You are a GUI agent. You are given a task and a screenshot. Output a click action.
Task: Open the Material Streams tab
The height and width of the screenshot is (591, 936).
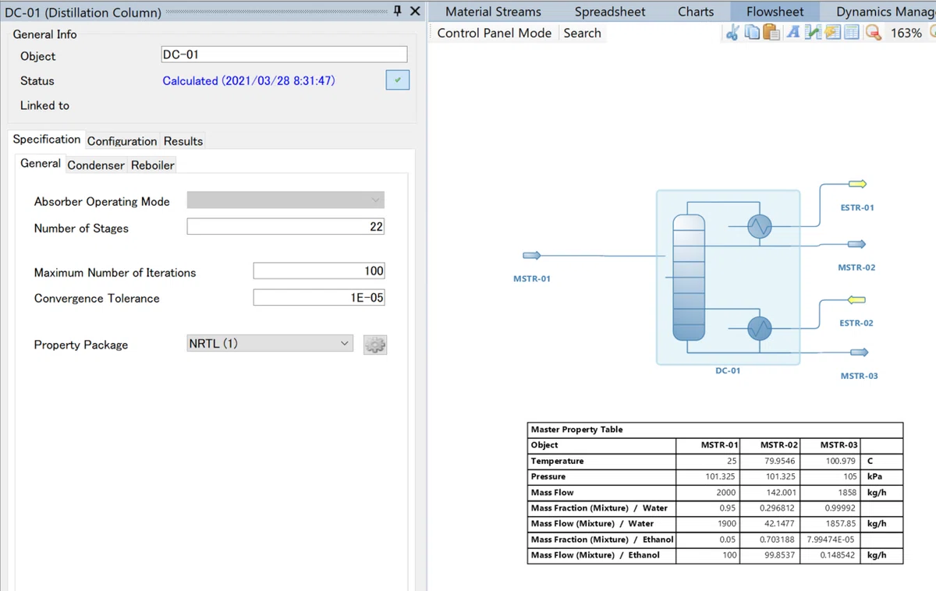pos(493,12)
